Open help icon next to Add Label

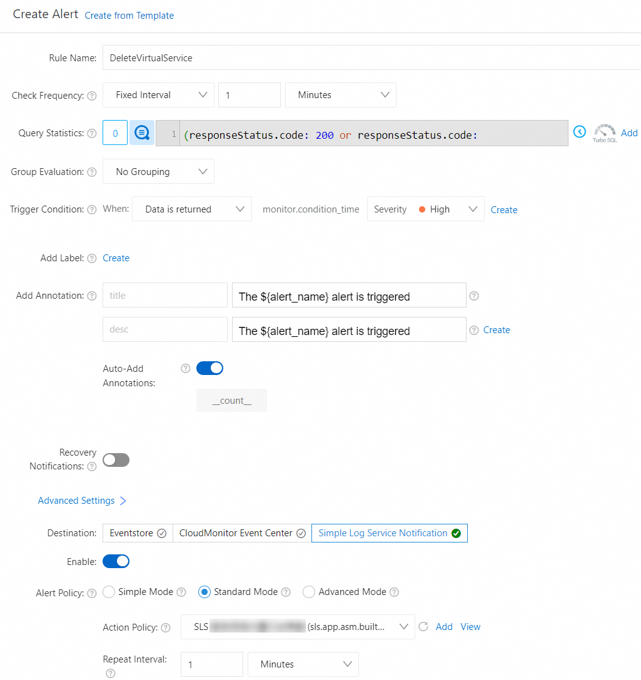pos(91,259)
